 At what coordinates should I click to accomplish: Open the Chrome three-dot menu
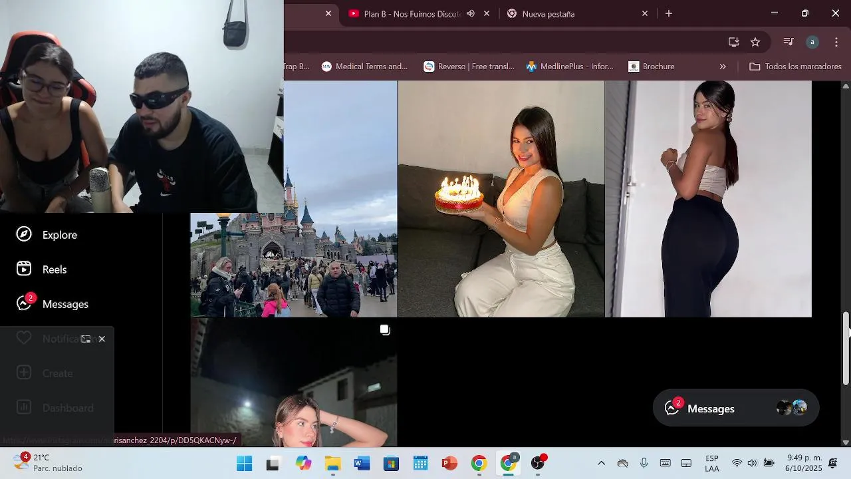[x=836, y=42]
